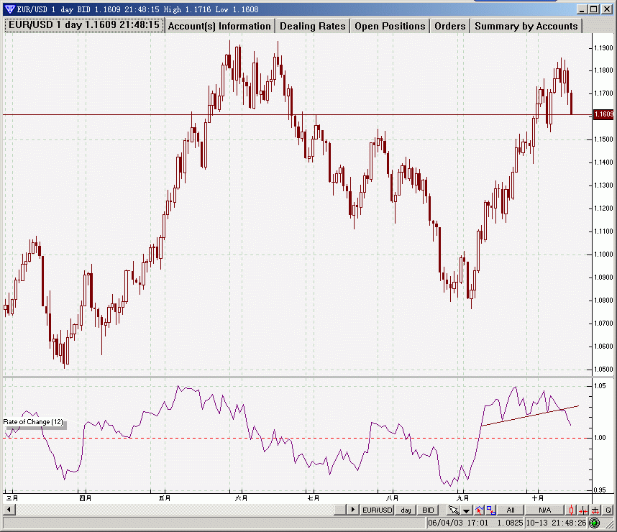Click the blue connected squares icon
The height and width of the screenshot is (532, 617).
490,510
